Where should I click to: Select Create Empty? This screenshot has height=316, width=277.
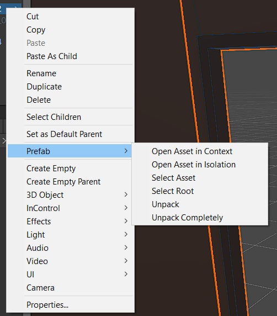70,168
